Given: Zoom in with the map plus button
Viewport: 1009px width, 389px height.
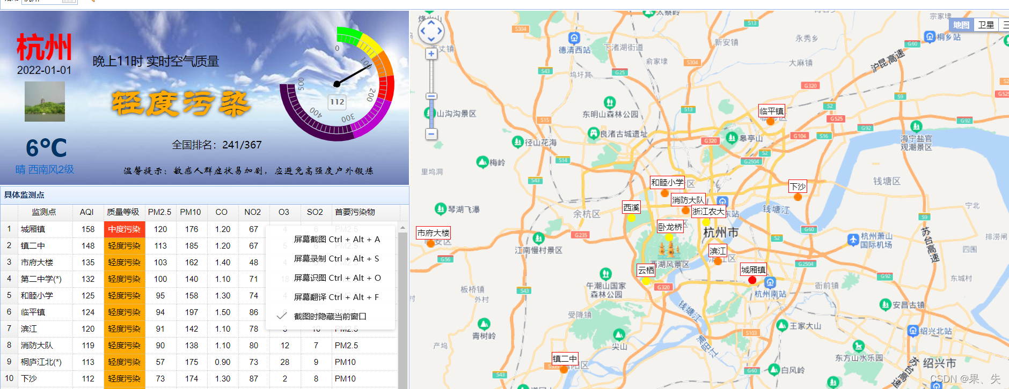Looking at the screenshot, I should coord(431,54).
